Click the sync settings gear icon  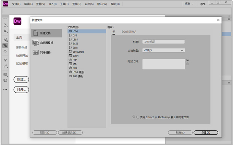(x=203, y=4)
